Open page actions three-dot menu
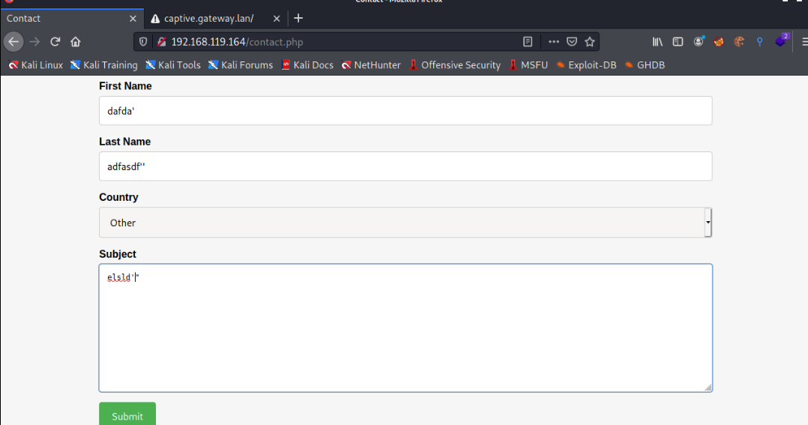The height and width of the screenshot is (425, 808). coord(553,42)
